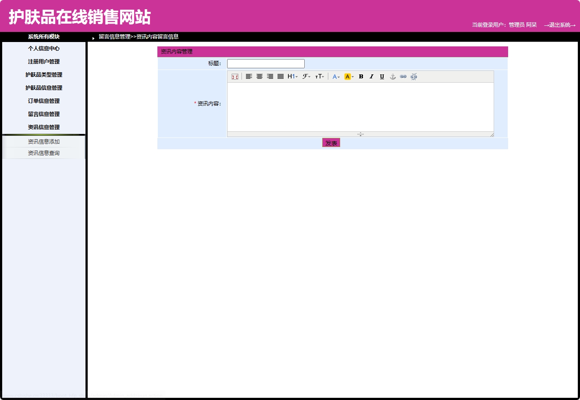Click the remove link icon in the editor
This screenshot has height=400, width=580.
click(413, 76)
